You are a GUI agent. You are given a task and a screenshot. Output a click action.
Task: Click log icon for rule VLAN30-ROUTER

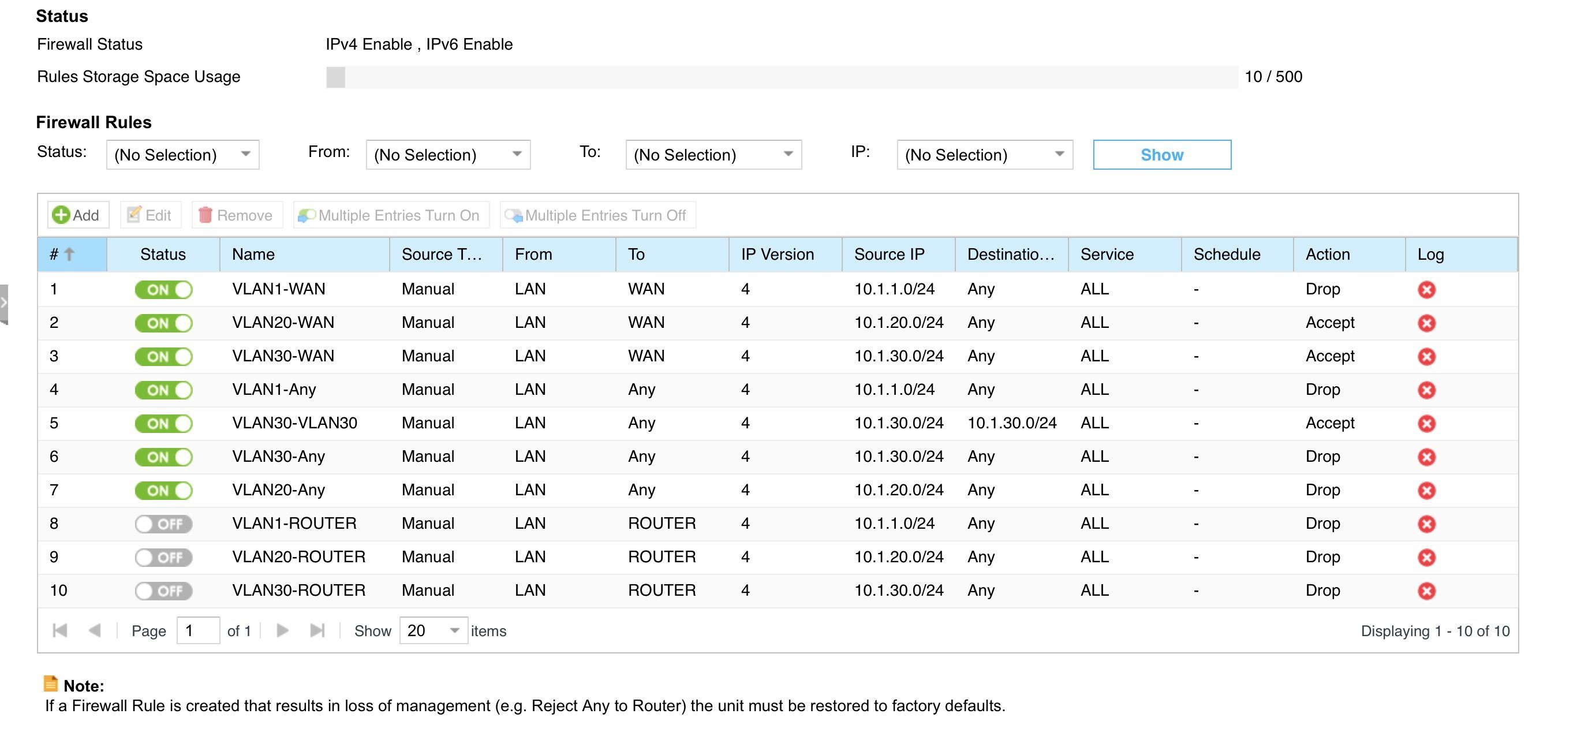tap(1426, 591)
